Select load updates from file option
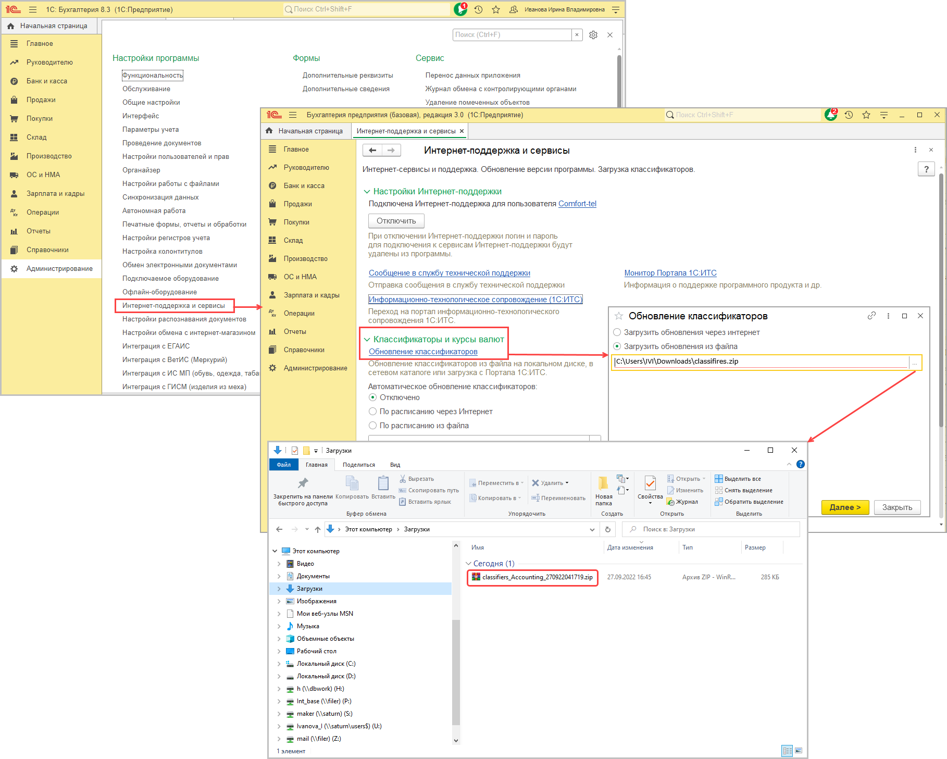 (x=617, y=346)
